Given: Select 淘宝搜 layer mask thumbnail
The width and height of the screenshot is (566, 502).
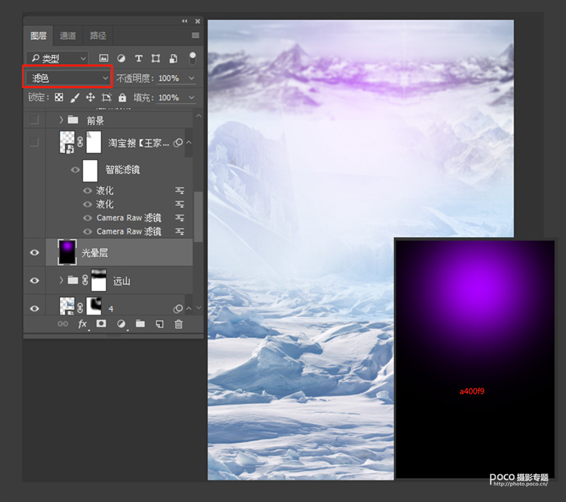Looking at the screenshot, I should 94,142.
